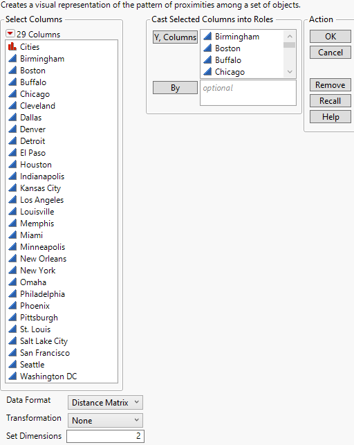
Task: Select Seattle column
Action: (32, 365)
